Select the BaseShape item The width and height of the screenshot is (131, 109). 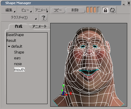pos(15,35)
